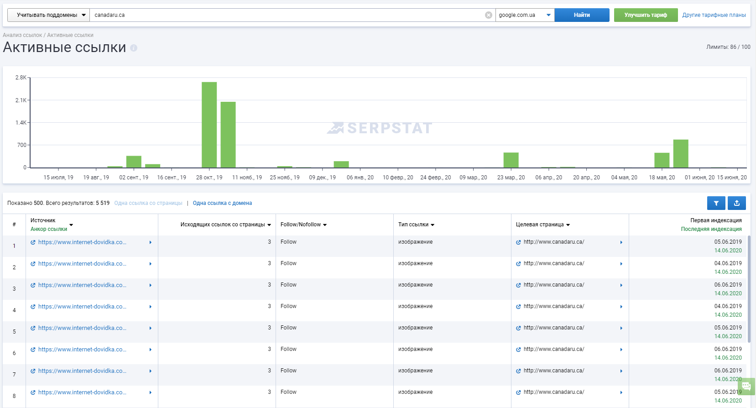Open the filter icon button
This screenshot has height=408, width=756.
pos(716,203)
